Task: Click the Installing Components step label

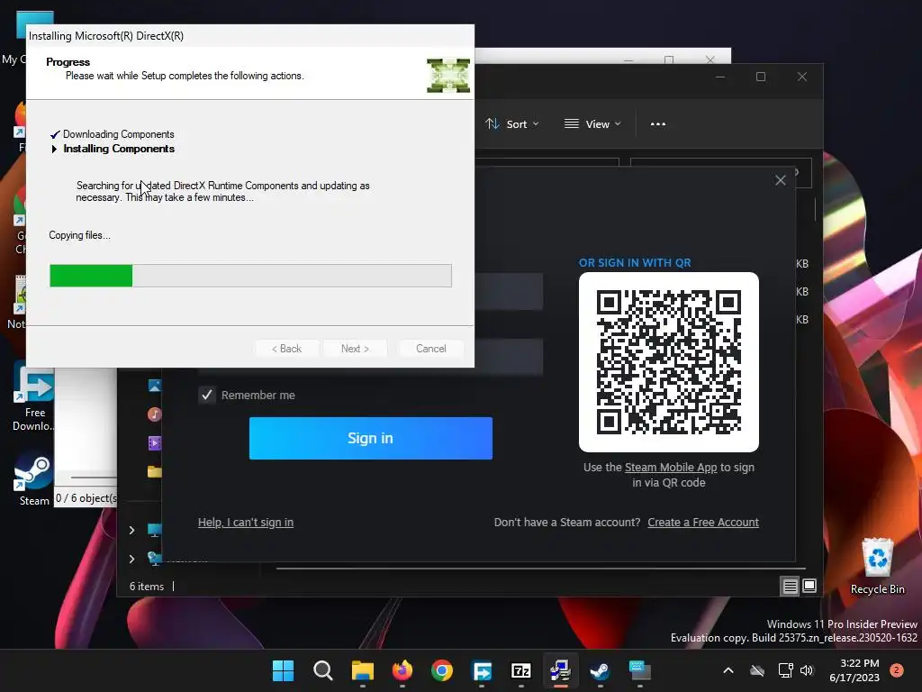Action: tap(119, 149)
